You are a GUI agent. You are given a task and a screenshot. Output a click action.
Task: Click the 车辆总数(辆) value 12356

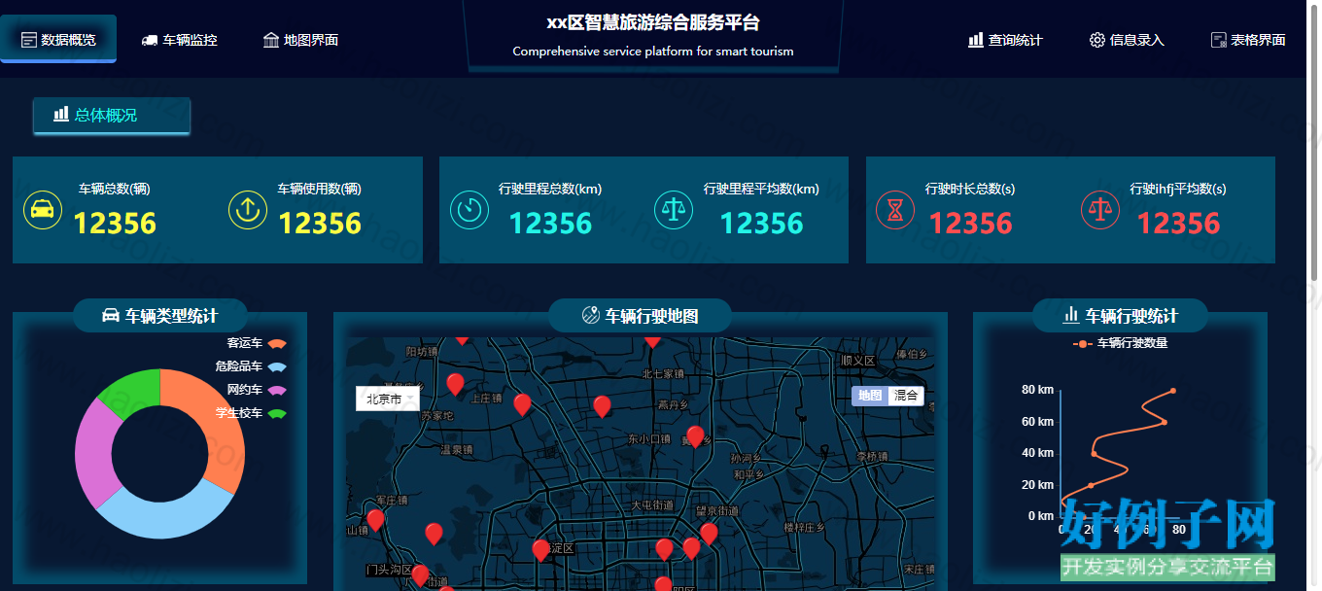[x=115, y=224]
